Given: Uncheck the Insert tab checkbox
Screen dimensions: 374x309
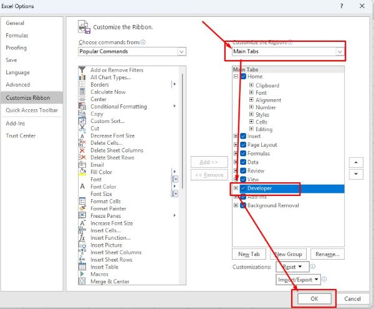Looking at the screenshot, I should [x=243, y=136].
